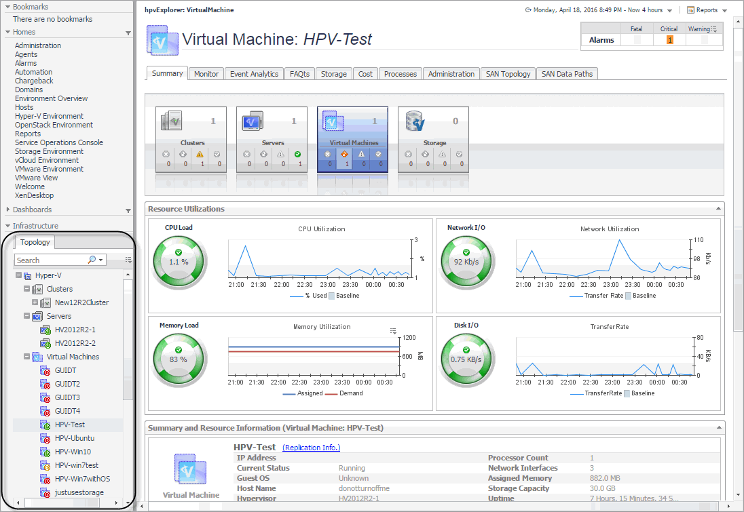Switch to the SAN Topology tab
Viewport: 744px width, 512px height.
coord(508,74)
